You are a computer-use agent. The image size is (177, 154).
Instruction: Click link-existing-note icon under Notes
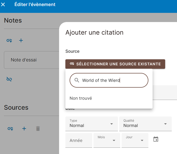coord(9,40)
